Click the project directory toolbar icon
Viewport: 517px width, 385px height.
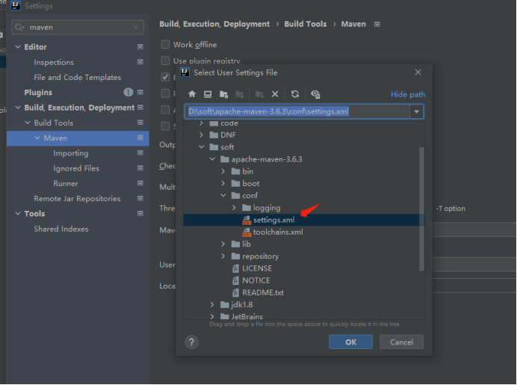pos(223,94)
